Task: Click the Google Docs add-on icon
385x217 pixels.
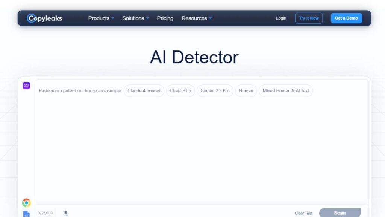Action: click(26, 214)
